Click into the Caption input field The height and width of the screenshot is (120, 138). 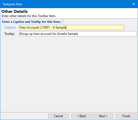[x=72, y=28]
